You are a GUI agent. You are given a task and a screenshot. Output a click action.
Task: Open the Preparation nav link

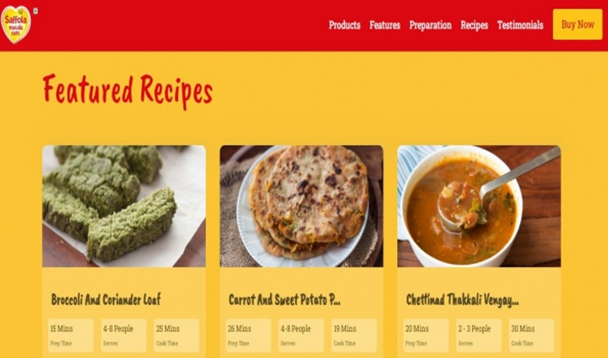click(430, 25)
